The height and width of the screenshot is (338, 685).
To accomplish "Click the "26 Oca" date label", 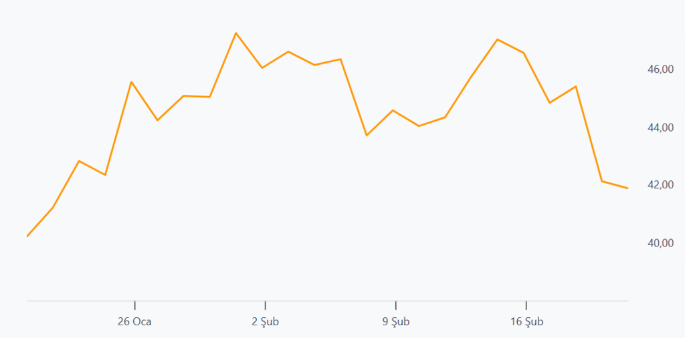I will pos(134,322).
